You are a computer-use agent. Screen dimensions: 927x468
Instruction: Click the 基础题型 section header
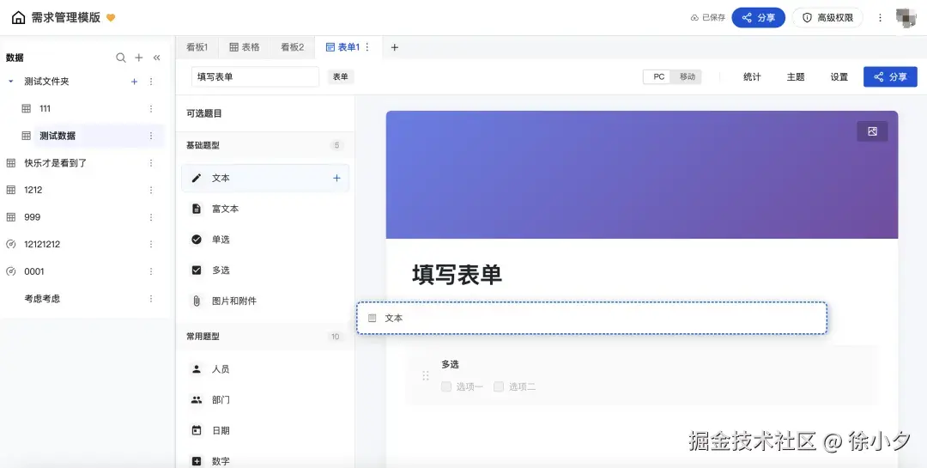pyautogui.click(x=265, y=145)
